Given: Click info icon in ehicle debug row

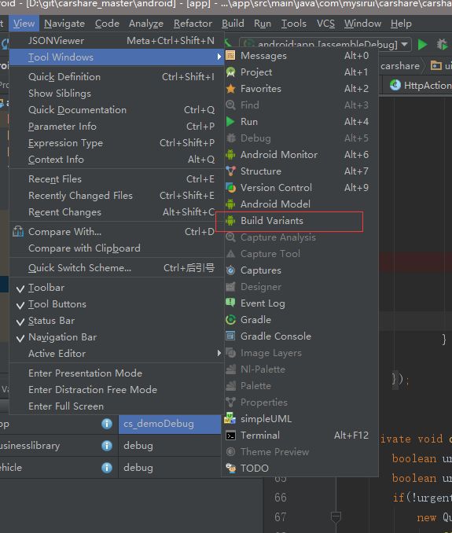Looking at the screenshot, I should (107, 468).
